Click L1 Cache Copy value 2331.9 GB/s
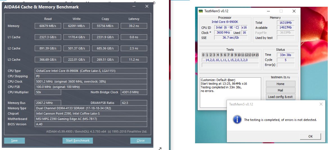The height and width of the screenshot is (150, 332). (105, 37)
